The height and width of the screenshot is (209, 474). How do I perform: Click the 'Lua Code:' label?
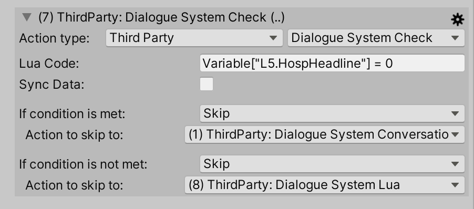click(49, 64)
